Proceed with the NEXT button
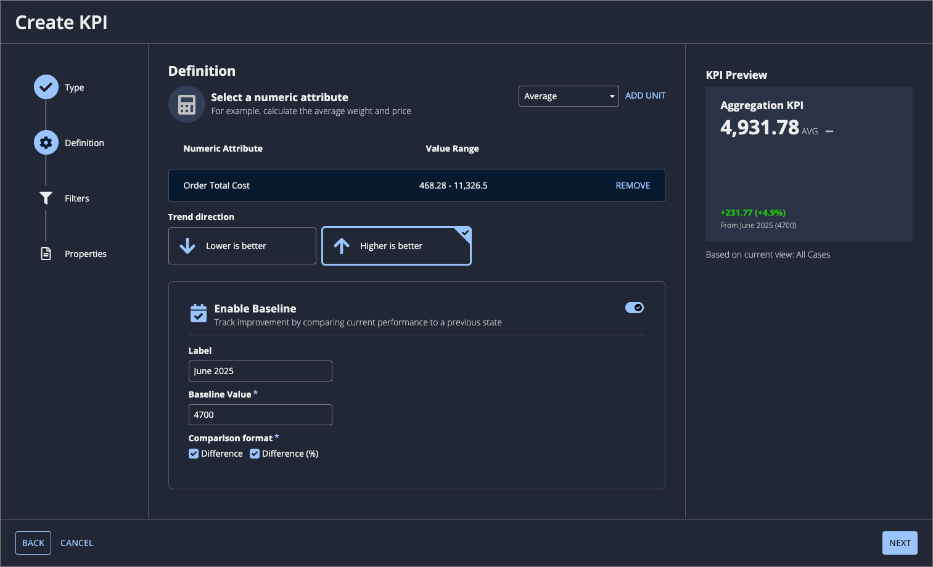 click(900, 543)
